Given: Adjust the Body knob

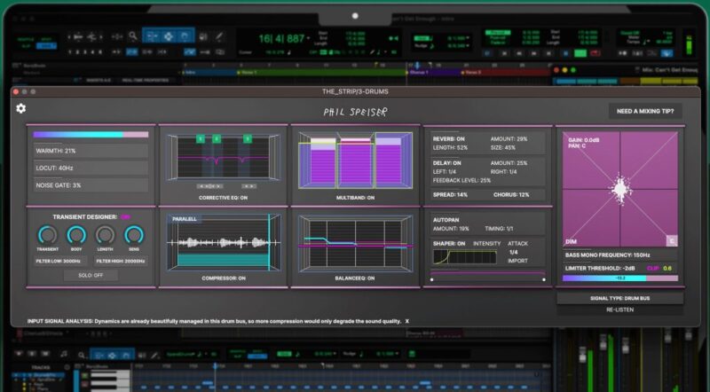Looking at the screenshot, I should [x=77, y=234].
